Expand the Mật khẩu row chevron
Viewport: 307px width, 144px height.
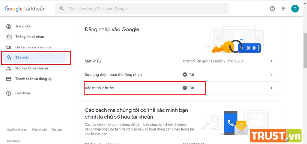pyautogui.click(x=271, y=61)
